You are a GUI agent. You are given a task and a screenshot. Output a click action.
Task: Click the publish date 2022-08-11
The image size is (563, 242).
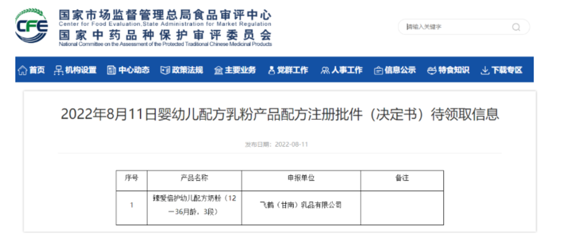pos(291,145)
